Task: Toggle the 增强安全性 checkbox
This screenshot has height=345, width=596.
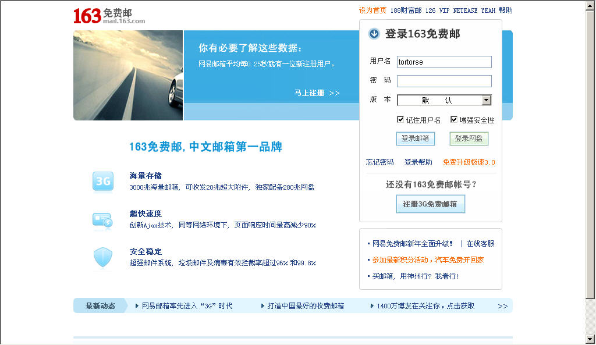Action: 453,120
